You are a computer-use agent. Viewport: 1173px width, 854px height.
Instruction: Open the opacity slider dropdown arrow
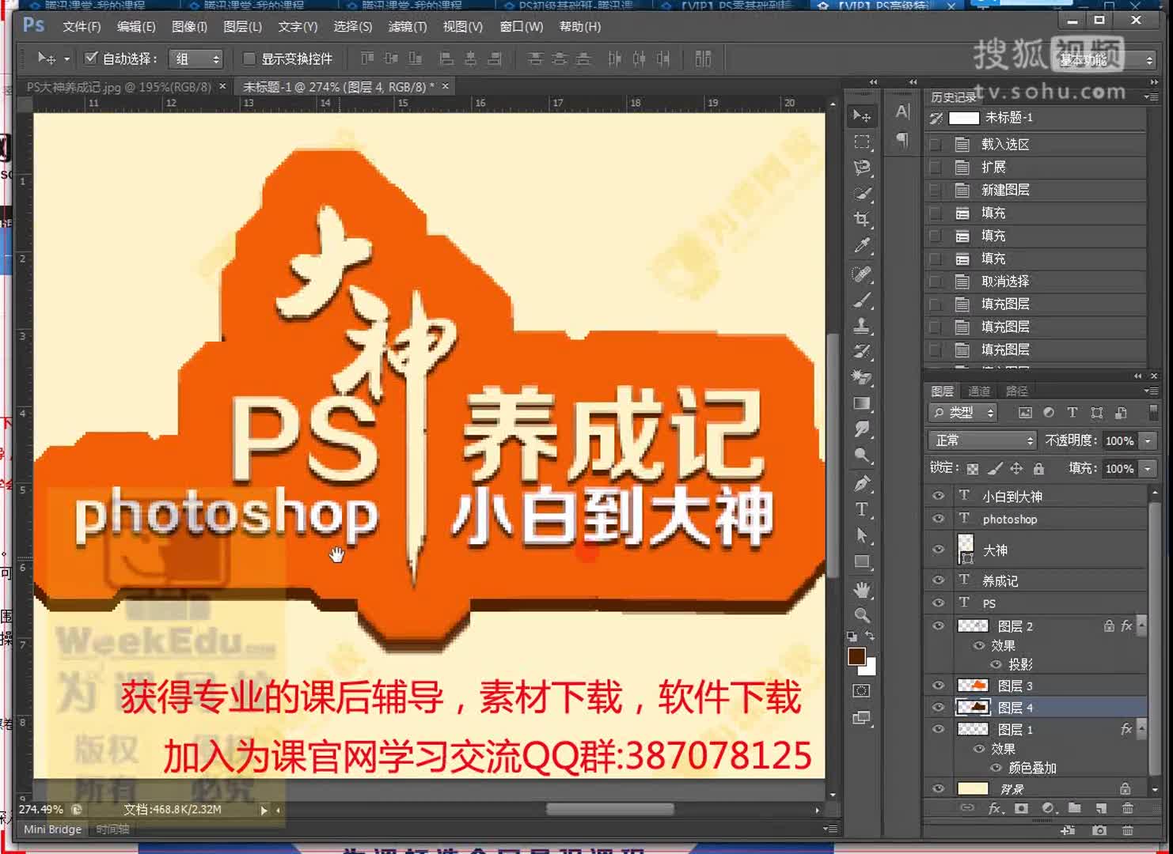(1148, 440)
